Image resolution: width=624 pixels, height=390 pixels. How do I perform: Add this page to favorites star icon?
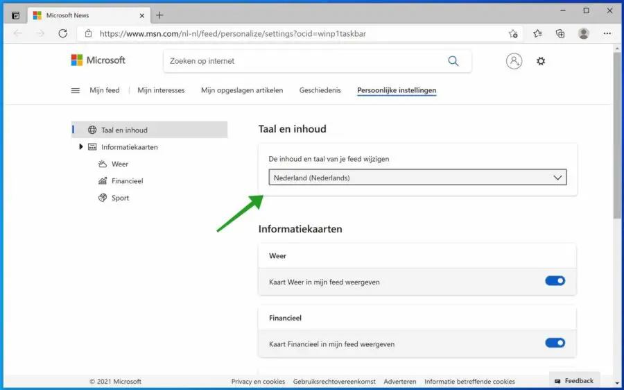tap(513, 34)
